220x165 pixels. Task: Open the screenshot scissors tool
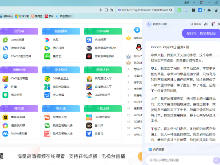pyautogui.click(x=209, y=10)
